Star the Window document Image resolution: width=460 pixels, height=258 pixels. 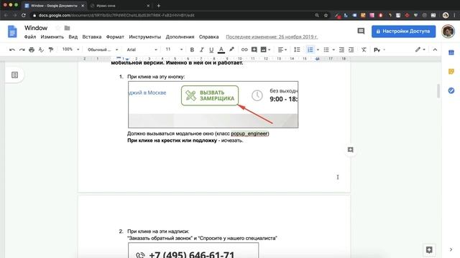(57, 28)
